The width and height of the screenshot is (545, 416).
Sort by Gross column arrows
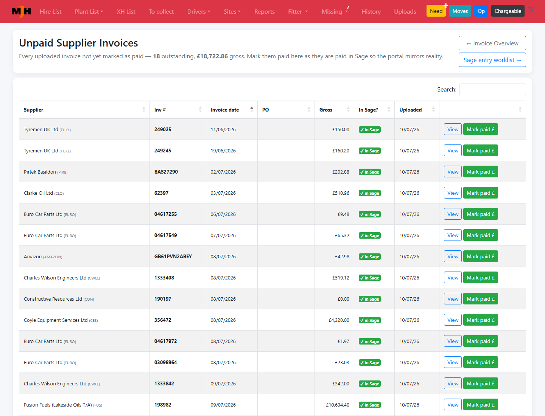[x=348, y=110]
